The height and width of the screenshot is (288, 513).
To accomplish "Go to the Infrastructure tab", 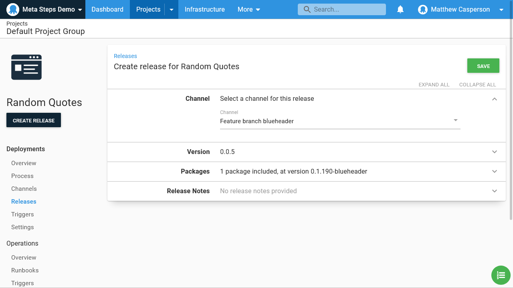I will point(204,10).
